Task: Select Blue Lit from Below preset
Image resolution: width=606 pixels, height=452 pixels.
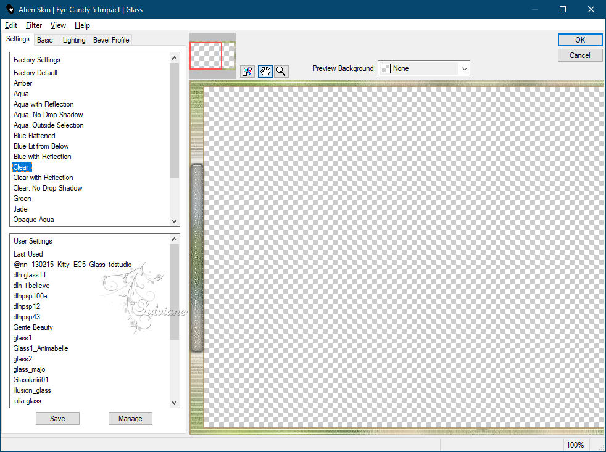Action: tap(41, 146)
